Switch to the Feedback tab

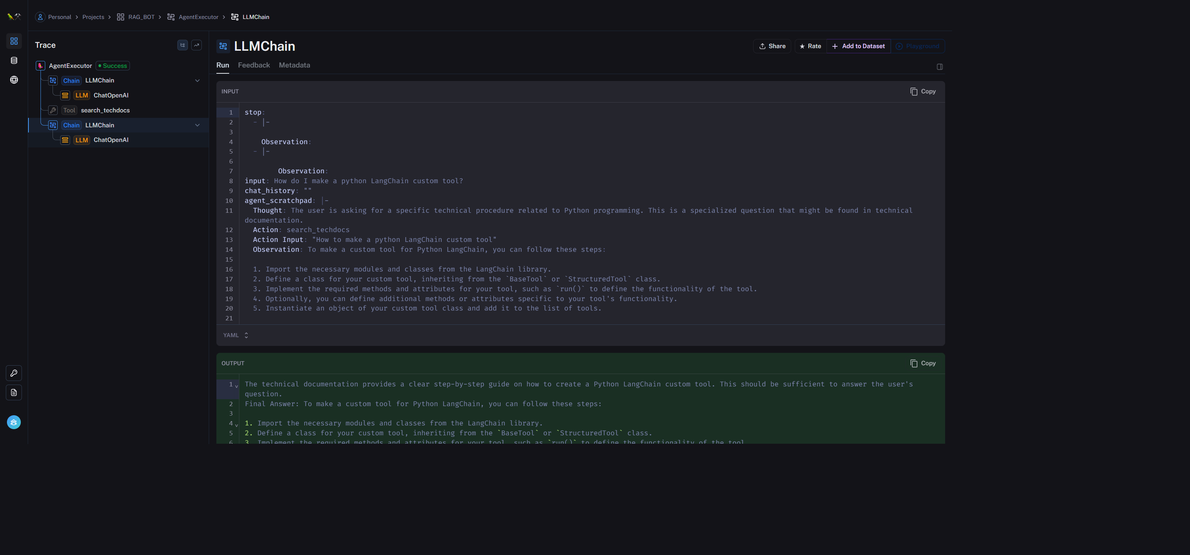tap(254, 65)
